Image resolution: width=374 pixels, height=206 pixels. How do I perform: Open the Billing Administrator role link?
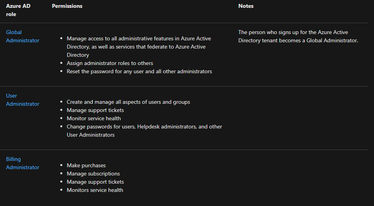pyautogui.click(x=22, y=163)
